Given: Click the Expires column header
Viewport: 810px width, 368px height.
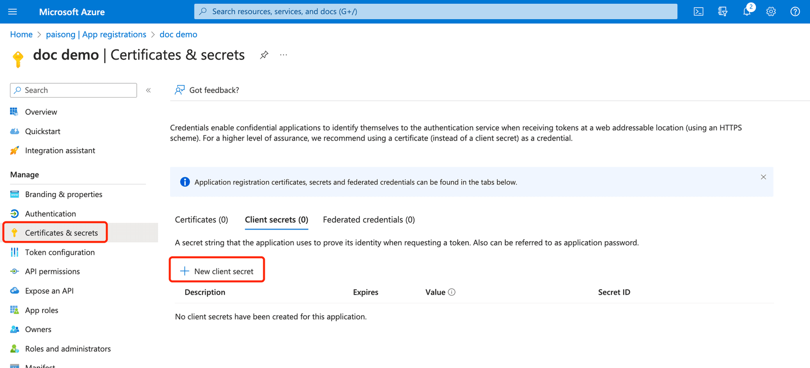Looking at the screenshot, I should coord(366,292).
